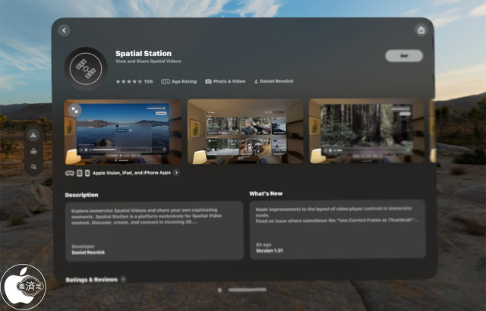Expand the Description text card
This screenshot has width=486, height=311.
[153, 231]
